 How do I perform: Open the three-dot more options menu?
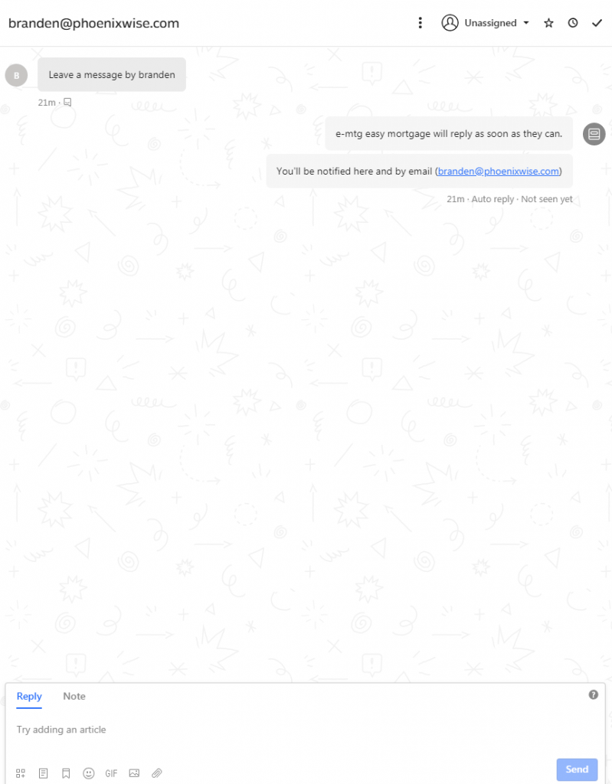pos(420,23)
